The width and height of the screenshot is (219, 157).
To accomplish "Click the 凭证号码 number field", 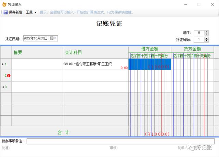I will pos(199,39).
